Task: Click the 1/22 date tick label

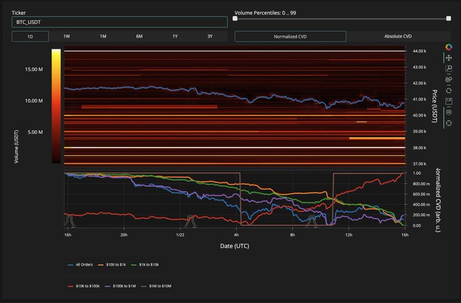Action: [x=180, y=235]
